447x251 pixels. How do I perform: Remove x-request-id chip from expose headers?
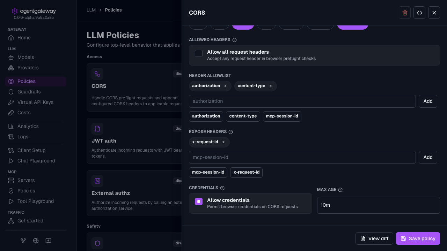[223, 142]
